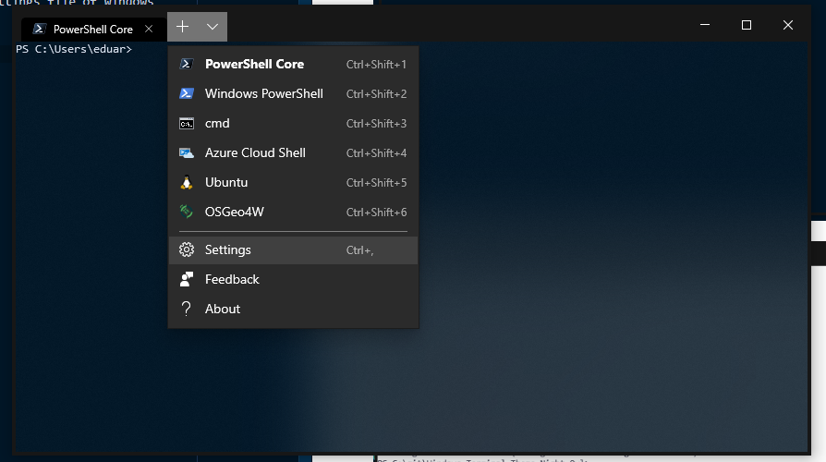Open a new PowerShell Core tab from the menu

point(293,65)
